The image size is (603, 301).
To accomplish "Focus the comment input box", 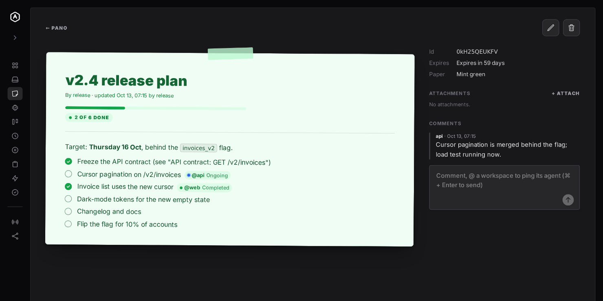I will click(504, 188).
